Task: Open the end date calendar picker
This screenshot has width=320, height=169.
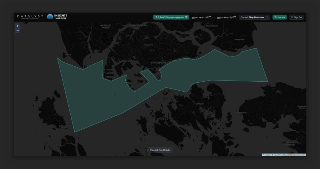Action: point(235,17)
